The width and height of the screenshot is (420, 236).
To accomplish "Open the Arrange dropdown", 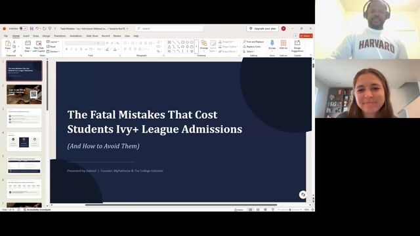I will [x=204, y=46].
